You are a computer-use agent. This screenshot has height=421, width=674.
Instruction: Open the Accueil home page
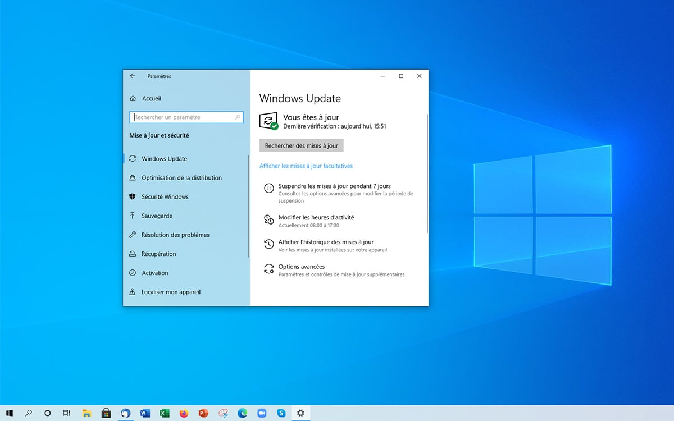(145, 98)
